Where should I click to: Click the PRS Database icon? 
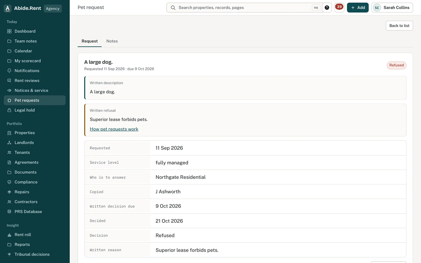pyautogui.click(x=9, y=212)
